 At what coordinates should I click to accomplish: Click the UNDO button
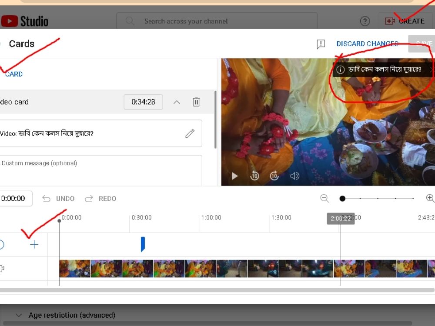click(59, 199)
